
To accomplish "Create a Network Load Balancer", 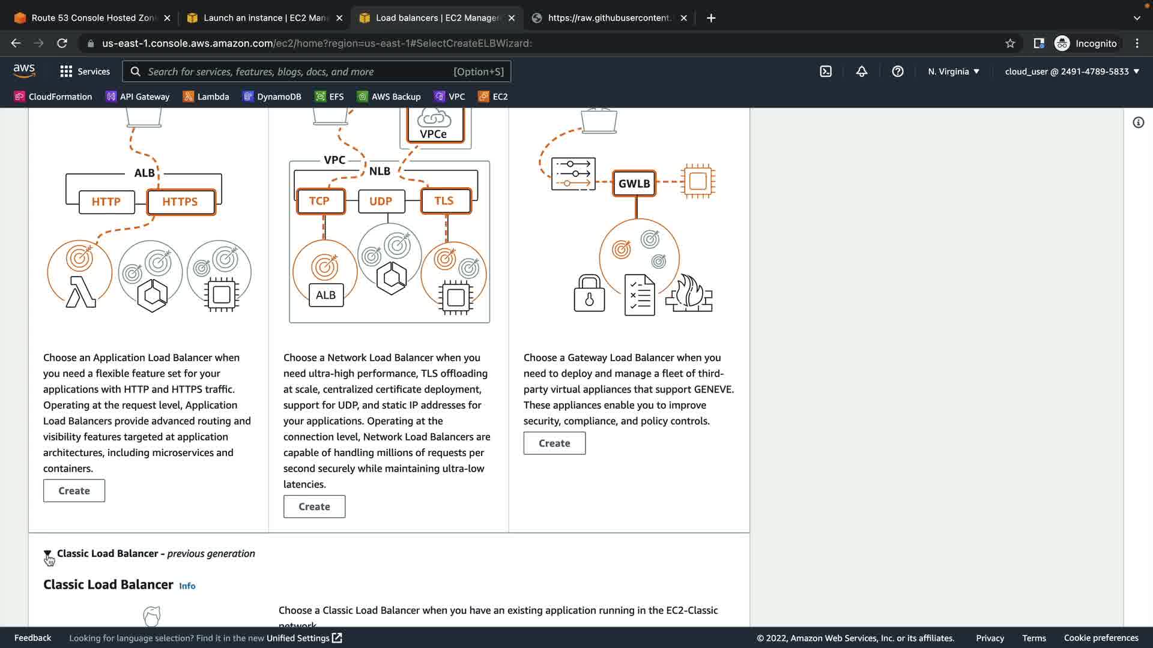I will tap(314, 506).
